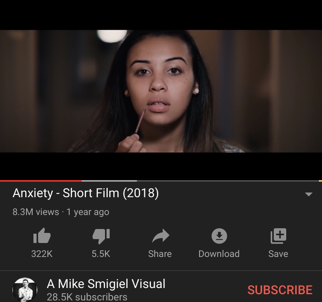Subscribe to A Mike Smigiel Visual

[280, 290]
